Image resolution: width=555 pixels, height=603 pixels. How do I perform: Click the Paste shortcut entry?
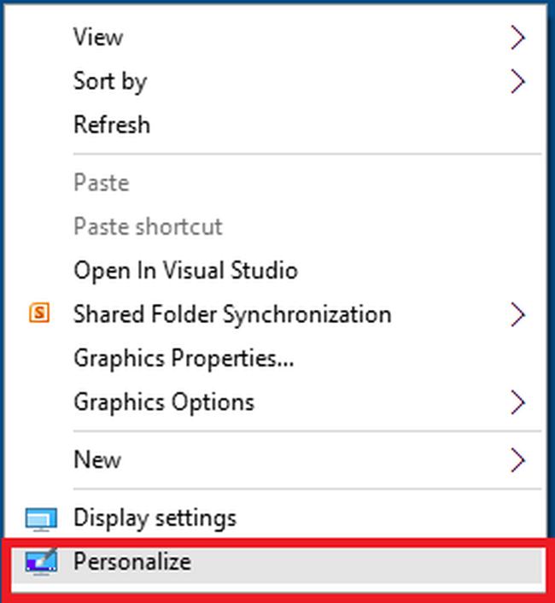click(x=148, y=226)
